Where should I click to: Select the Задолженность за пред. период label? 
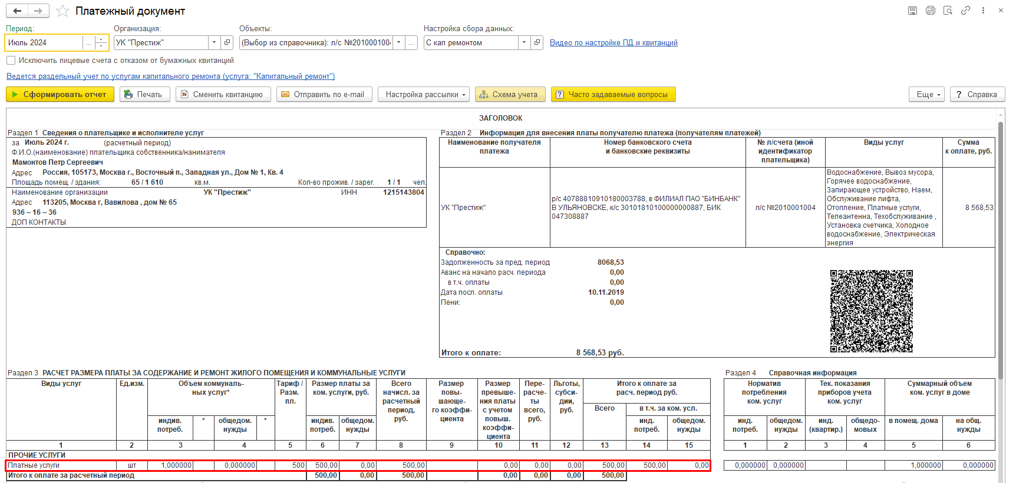[495, 262]
